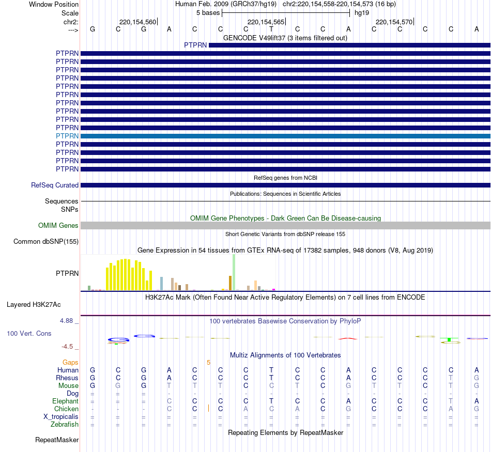The height and width of the screenshot is (452, 491).
Task: Click the Dog alignment row label
Action: pyautogui.click(x=72, y=394)
